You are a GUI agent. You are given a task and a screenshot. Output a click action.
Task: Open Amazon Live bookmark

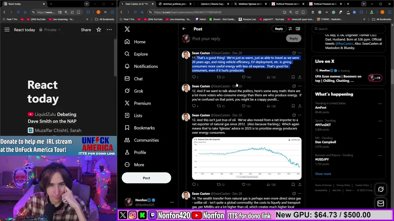click(247, 19)
